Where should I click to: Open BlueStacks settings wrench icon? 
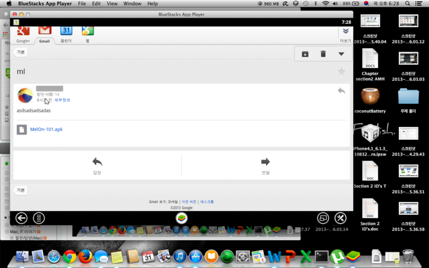pyautogui.click(x=340, y=218)
